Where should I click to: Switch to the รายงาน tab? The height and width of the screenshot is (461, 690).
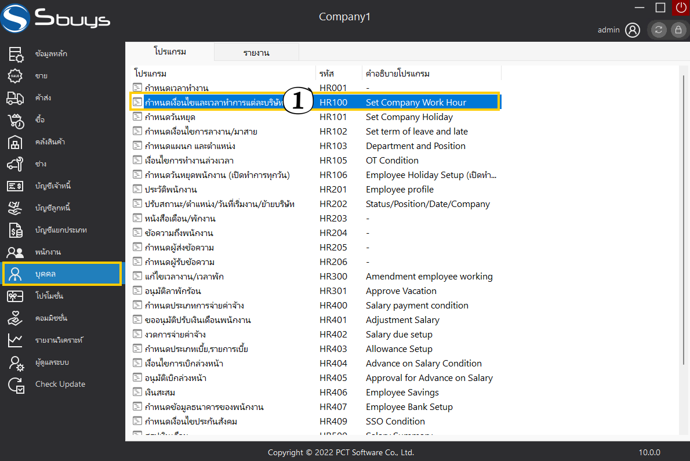tap(256, 53)
